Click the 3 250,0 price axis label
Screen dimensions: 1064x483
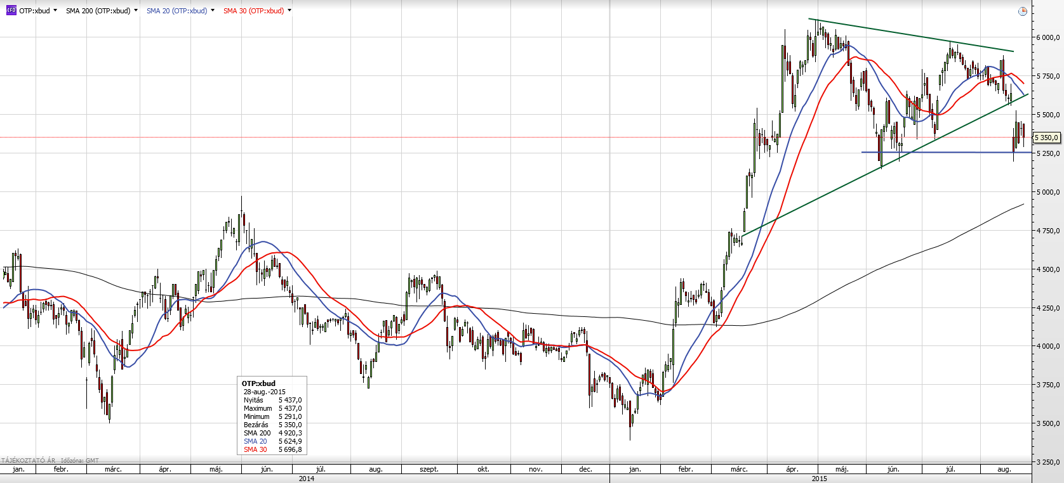coord(1048,462)
